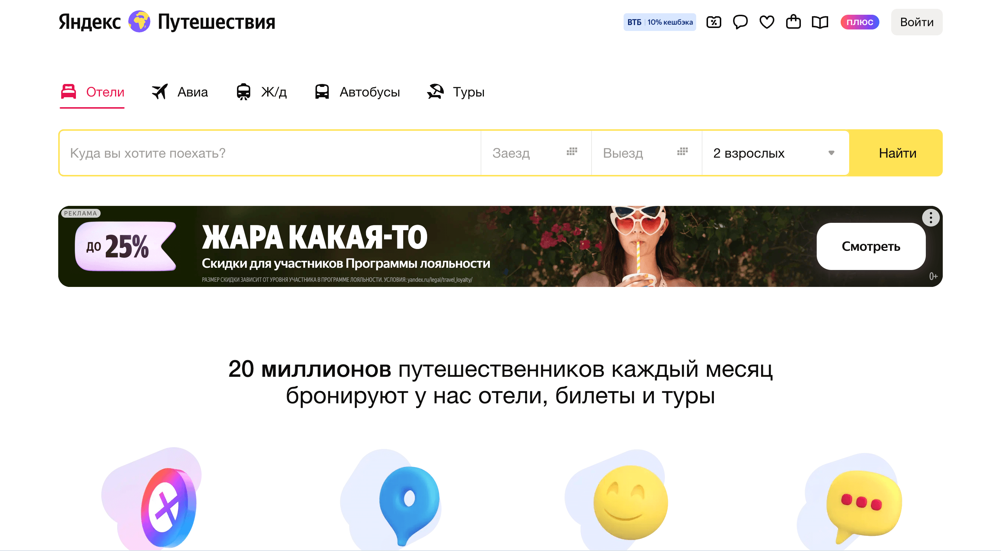Viewport: 1001px width, 551px height.
Task: Open favorites heart icon
Action: pos(767,22)
